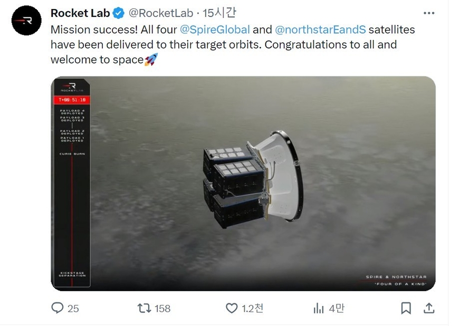This screenshot has height=326, width=459.
Task: Click the 1.2천 likes count
Action: 252,308
